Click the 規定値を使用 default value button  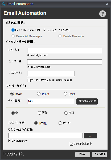pyautogui.click(x=87, y=101)
